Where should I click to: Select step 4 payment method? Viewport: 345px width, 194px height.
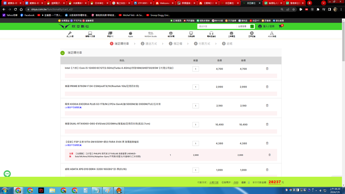click(x=202, y=44)
